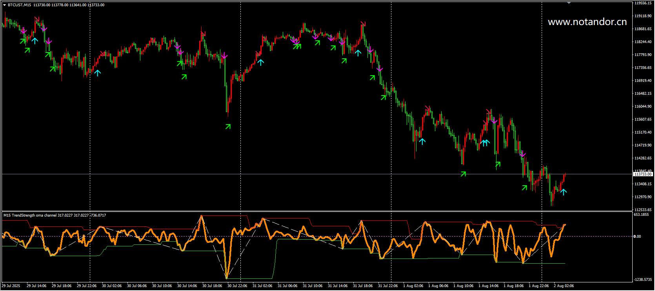Viewport: 655px width, 291px height.
Task: Click price scale value 114282.65
Action: click(x=643, y=158)
